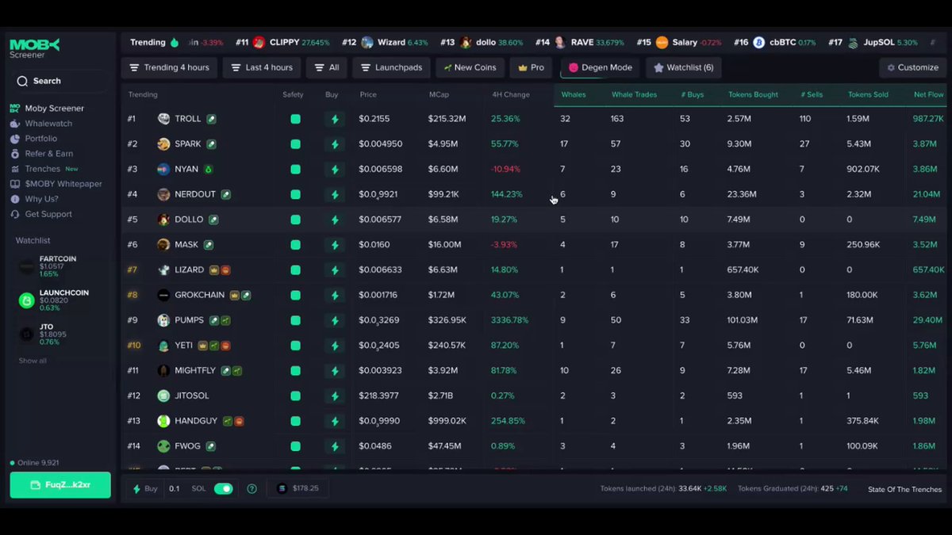Click the FARTCOIN watchlist icon
952x535 pixels.
27,267
